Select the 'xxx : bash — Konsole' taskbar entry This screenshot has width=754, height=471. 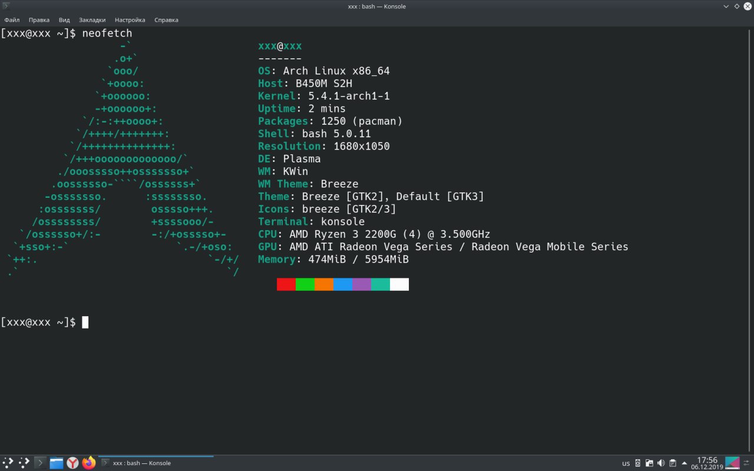coord(156,463)
